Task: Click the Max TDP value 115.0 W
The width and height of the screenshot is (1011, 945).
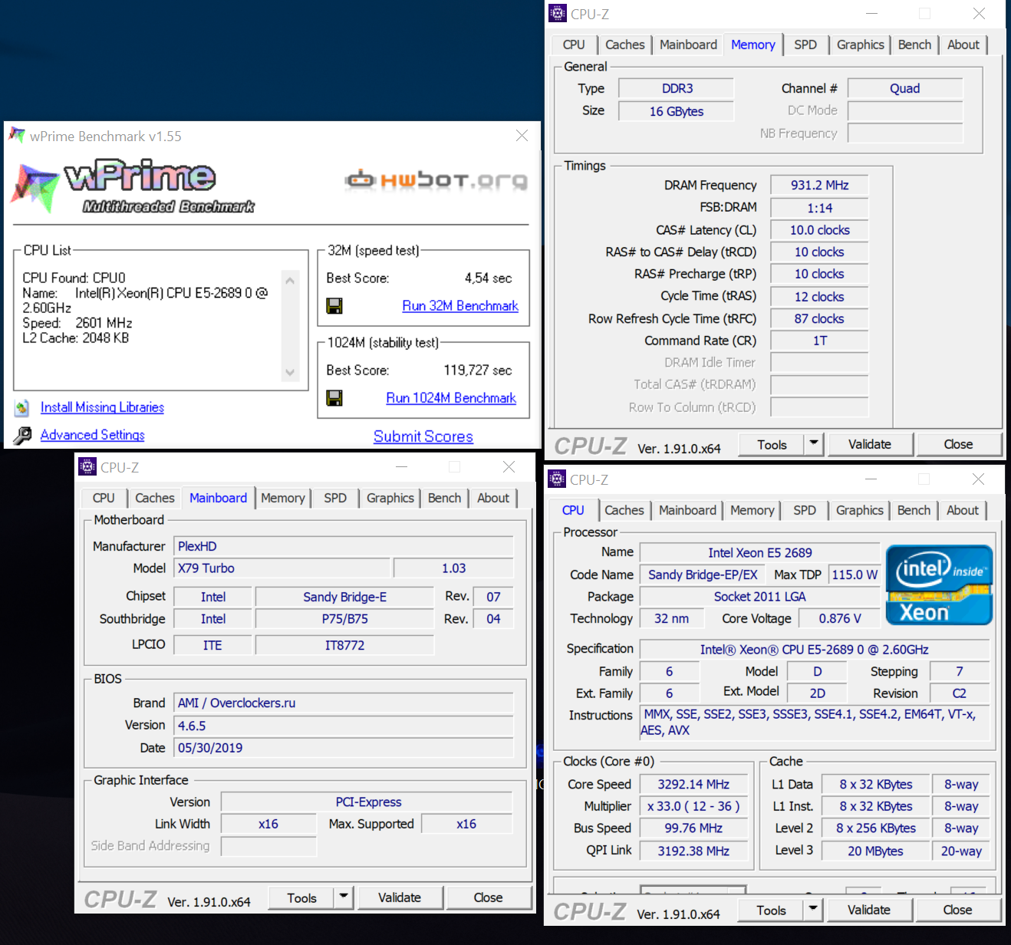Action: point(855,575)
